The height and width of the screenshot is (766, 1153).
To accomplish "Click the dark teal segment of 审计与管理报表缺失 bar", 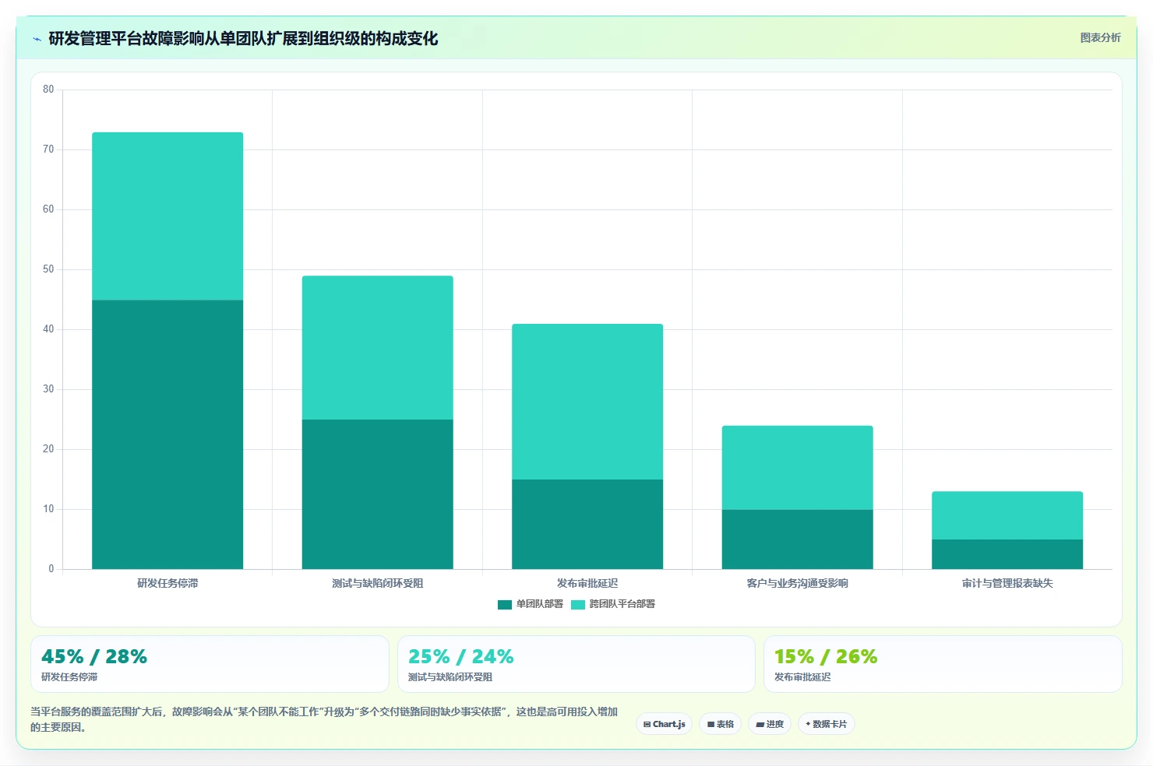I will 1007,554.
